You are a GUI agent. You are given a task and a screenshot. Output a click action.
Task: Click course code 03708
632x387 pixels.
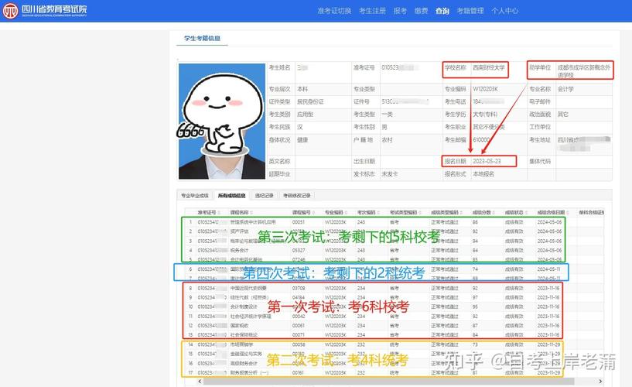(299, 288)
